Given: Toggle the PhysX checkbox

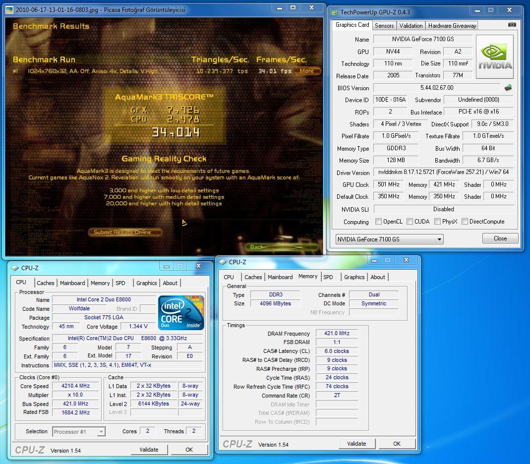Looking at the screenshot, I should click(x=437, y=222).
